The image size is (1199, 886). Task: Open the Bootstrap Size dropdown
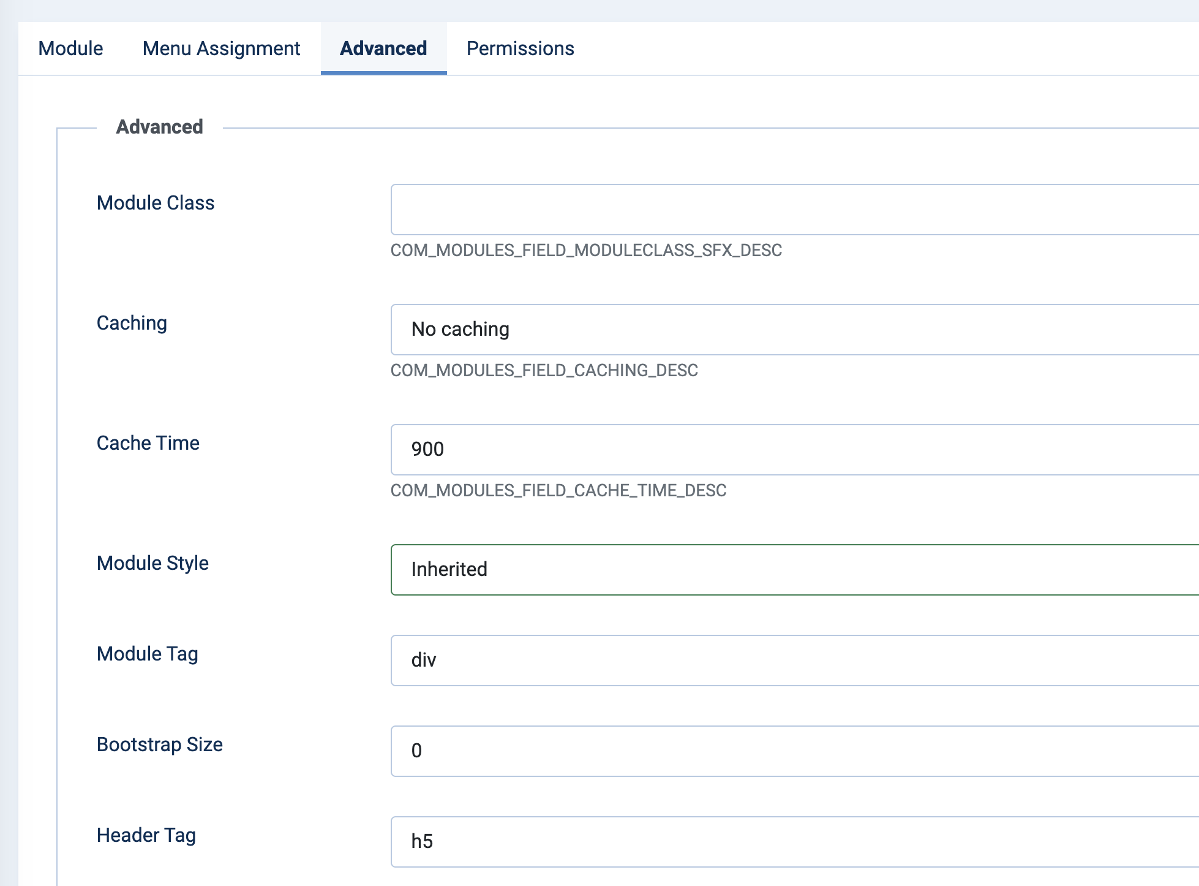point(674,751)
